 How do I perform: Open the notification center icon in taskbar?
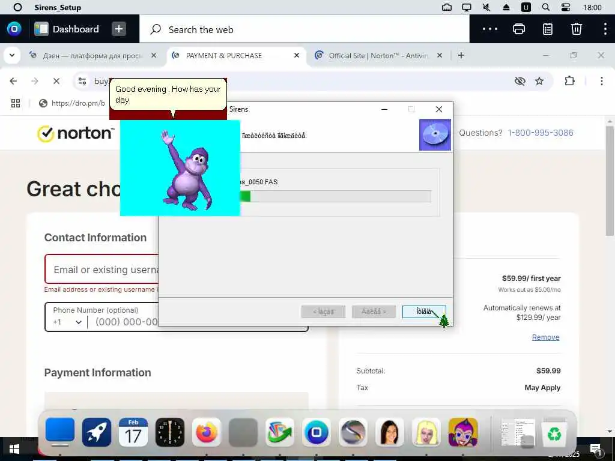[596, 450]
